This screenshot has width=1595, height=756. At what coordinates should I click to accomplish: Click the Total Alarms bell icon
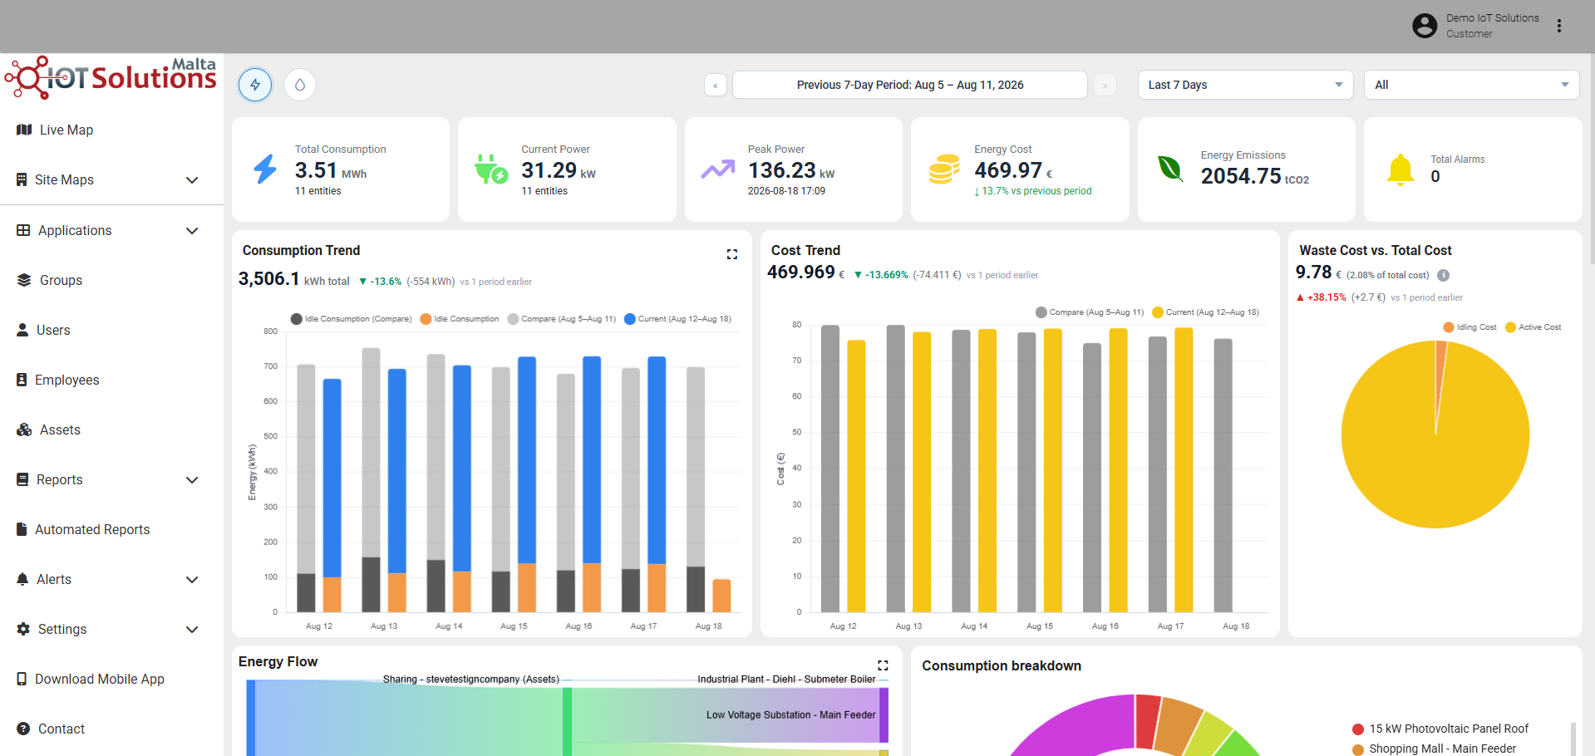(x=1401, y=169)
